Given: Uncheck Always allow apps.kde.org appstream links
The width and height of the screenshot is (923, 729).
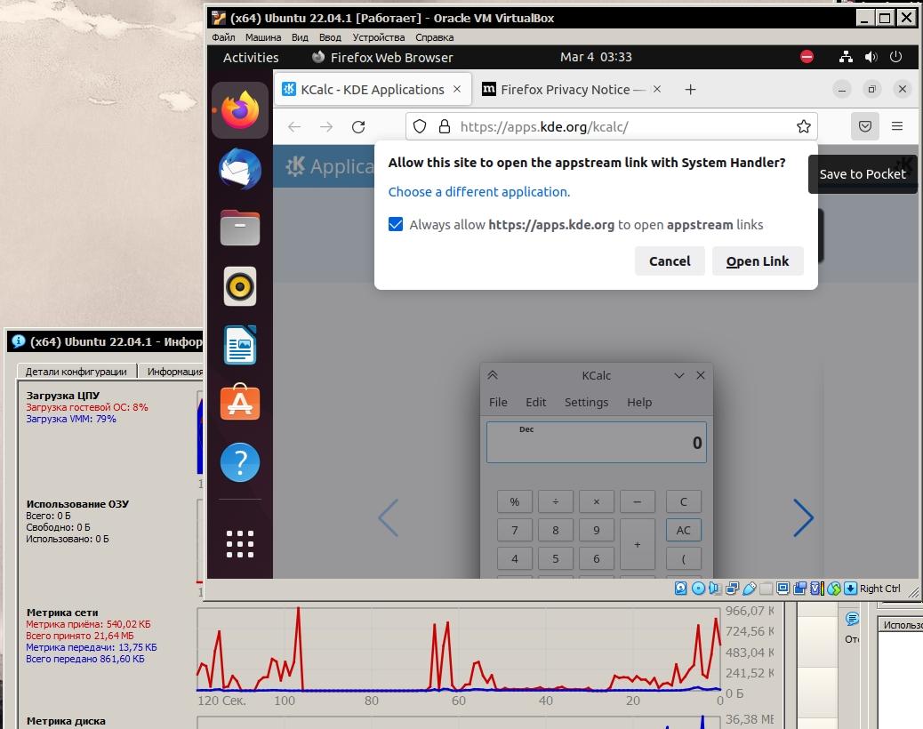Looking at the screenshot, I should pyautogui.click(x=396, y=224).
